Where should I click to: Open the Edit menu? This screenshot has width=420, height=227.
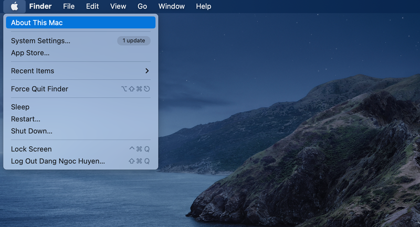92,6
